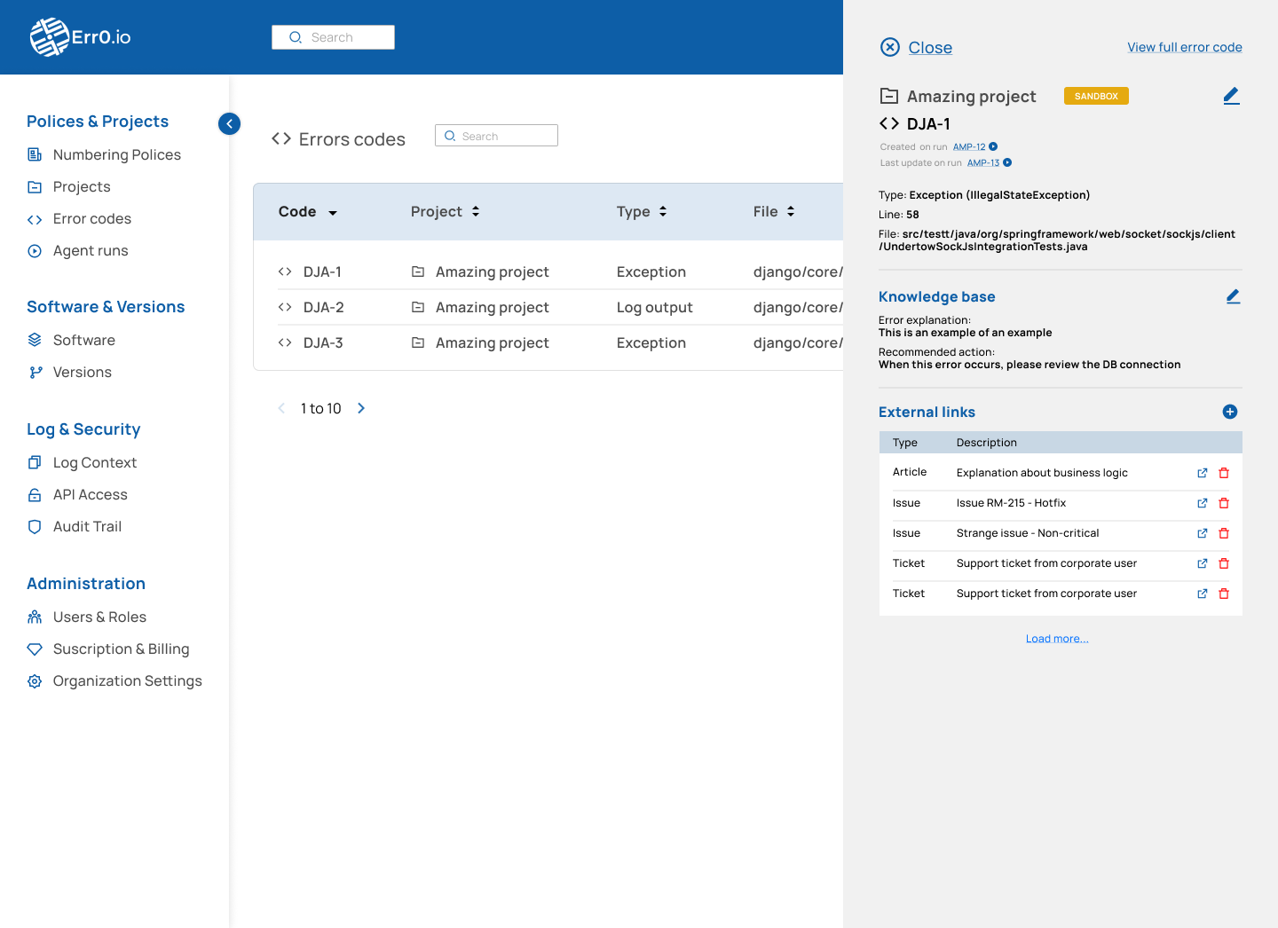
Task: Delete Issue RM-215 - Hotfix link
Action: point(1224,503)
